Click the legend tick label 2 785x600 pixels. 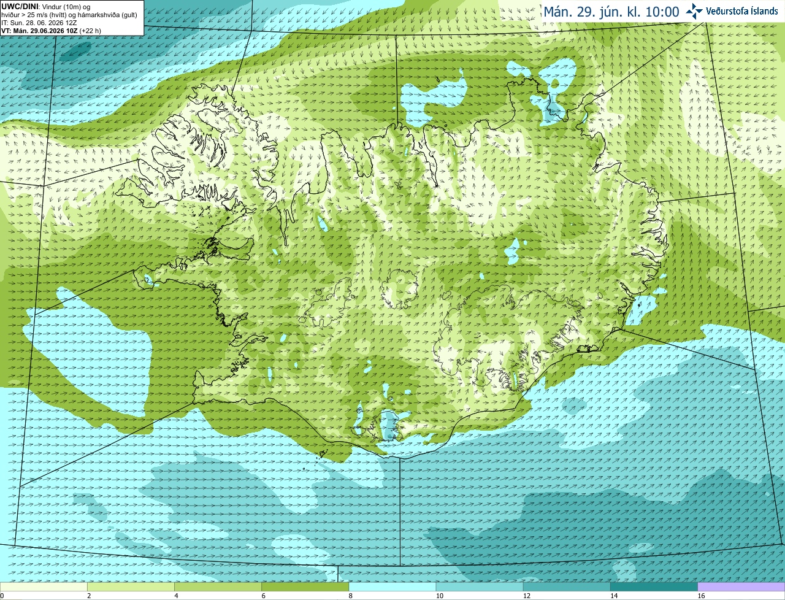click(89, 596)
